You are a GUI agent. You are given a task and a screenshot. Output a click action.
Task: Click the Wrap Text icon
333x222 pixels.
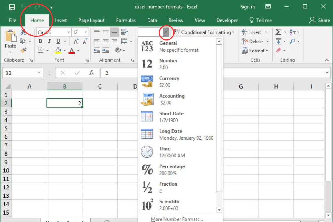pyautogui.click(x=124, y=32)
